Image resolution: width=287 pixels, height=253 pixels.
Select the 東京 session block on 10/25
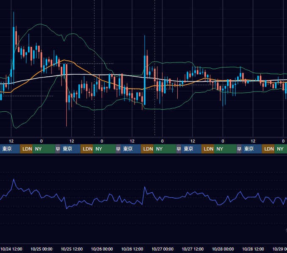70,149
